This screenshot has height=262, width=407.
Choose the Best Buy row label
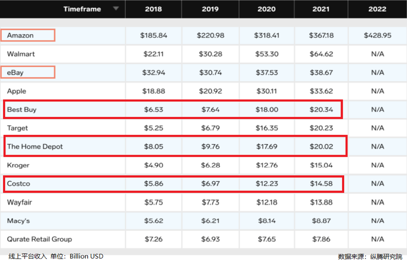[x=22, y=109]
